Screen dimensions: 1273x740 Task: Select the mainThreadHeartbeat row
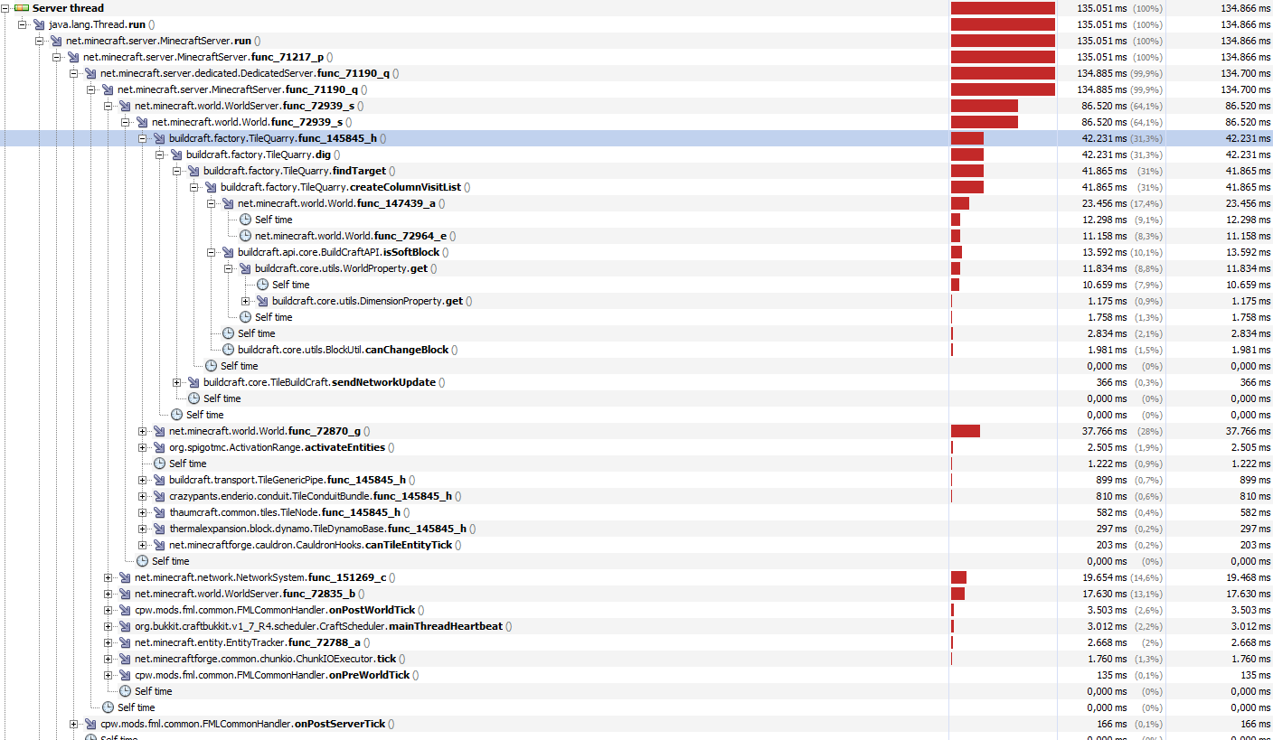pyautogui.click(x=636, y=626)
